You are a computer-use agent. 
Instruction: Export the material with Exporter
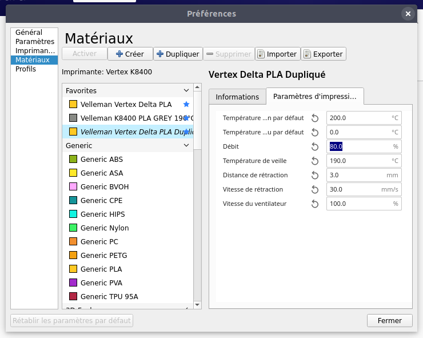[x=324, y=54]
